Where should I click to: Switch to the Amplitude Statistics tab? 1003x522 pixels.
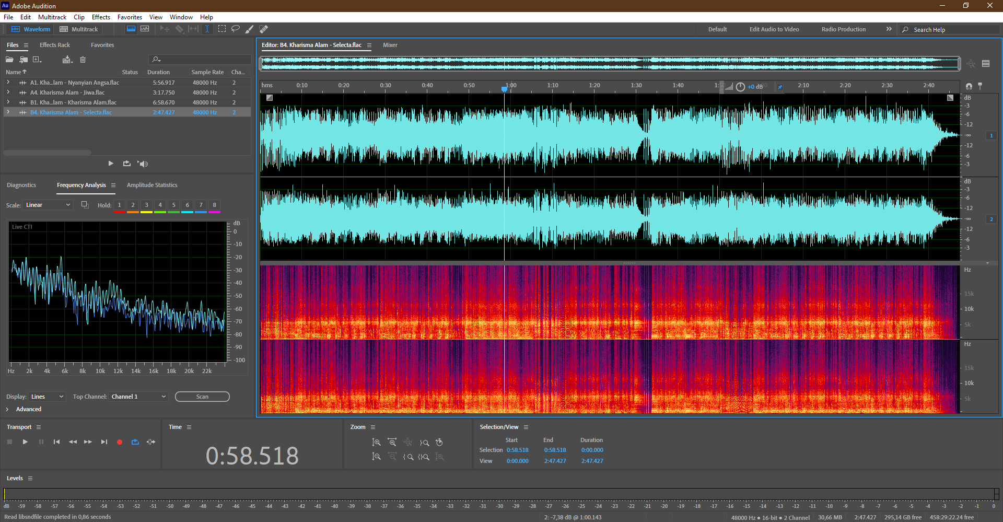click(x=152, y=185)
